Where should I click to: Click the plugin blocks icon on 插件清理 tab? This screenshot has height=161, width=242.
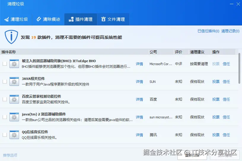71,20
